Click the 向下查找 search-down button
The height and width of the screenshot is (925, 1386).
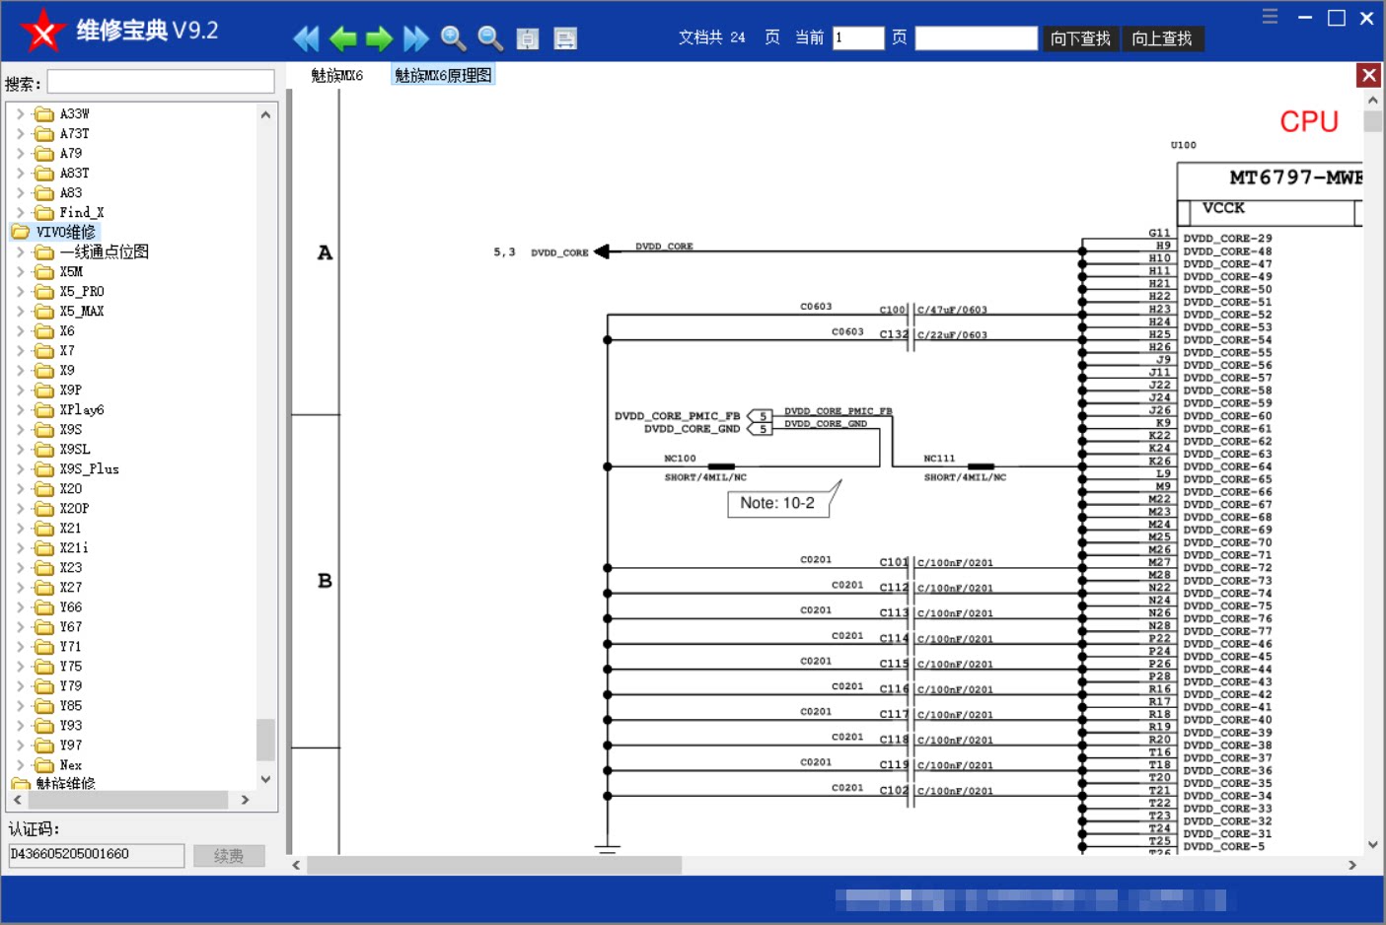1080,38
